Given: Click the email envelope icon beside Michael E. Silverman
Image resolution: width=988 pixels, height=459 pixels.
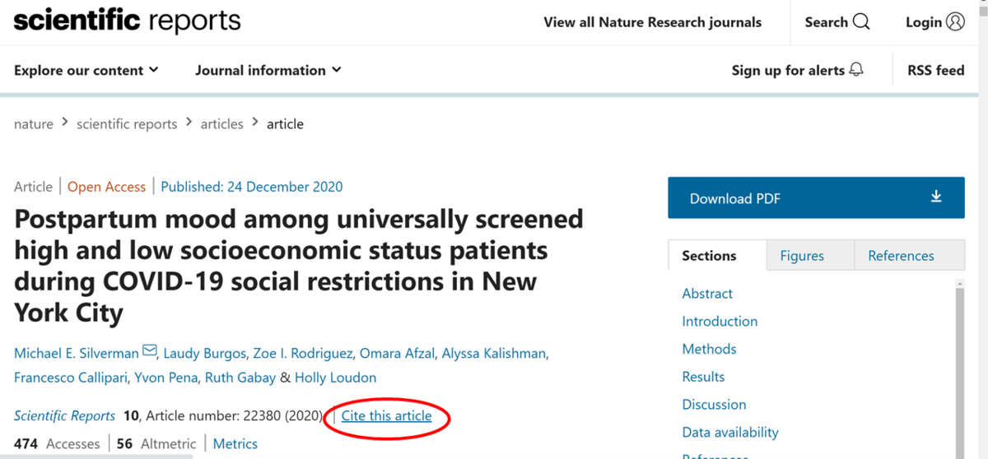Looking at the screenshot, I should click(x=150, y=352).
